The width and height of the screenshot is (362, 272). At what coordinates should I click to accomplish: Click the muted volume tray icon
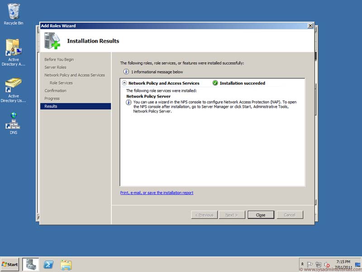coord(327,264)
